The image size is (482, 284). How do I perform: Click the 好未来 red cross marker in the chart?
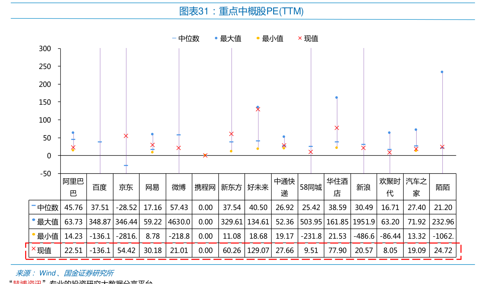[x=258, y=109]
